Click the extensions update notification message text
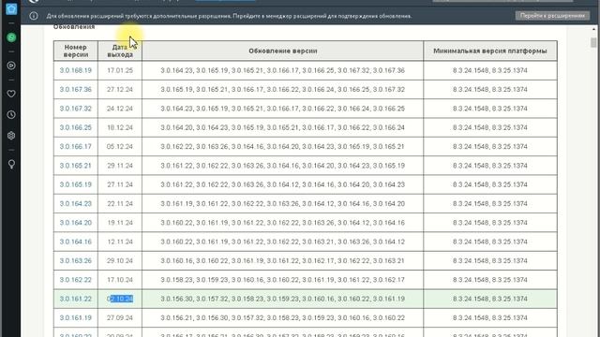The width and height of the screenshot is (600, 337). [x=229, y=16]
